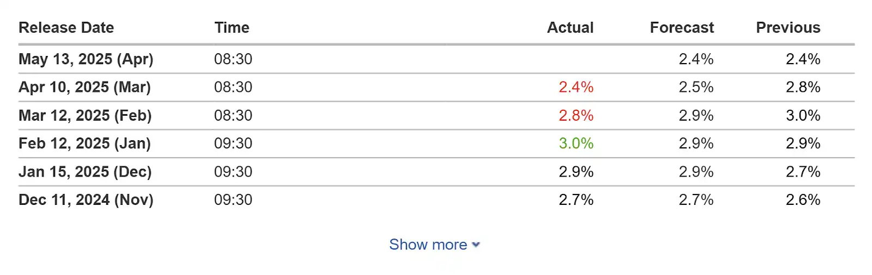
Task: Click the Actual column header
Action: (x=570, y=28)
